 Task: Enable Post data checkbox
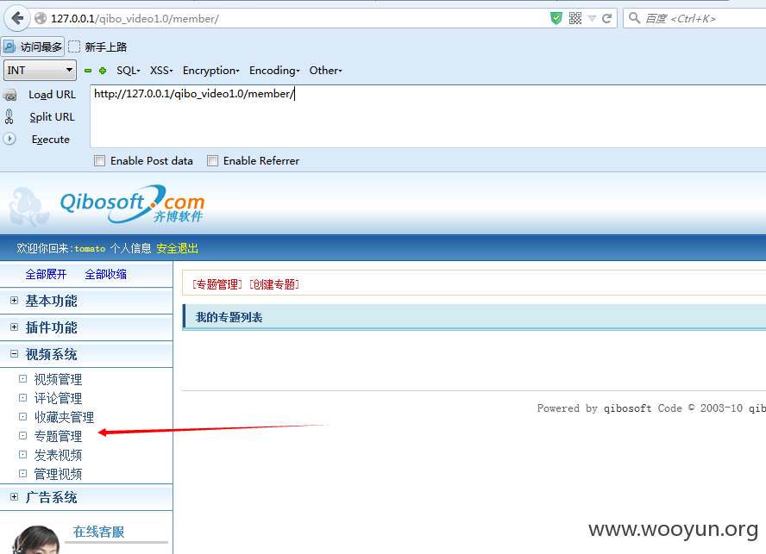(100, 160)
